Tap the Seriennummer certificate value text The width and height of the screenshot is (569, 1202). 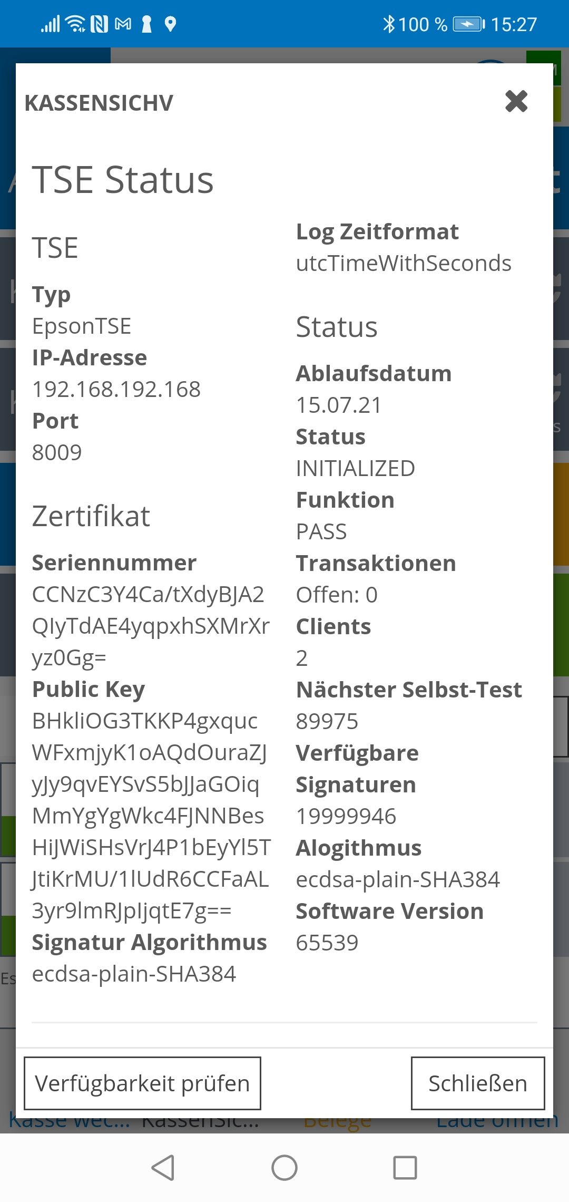150,626
